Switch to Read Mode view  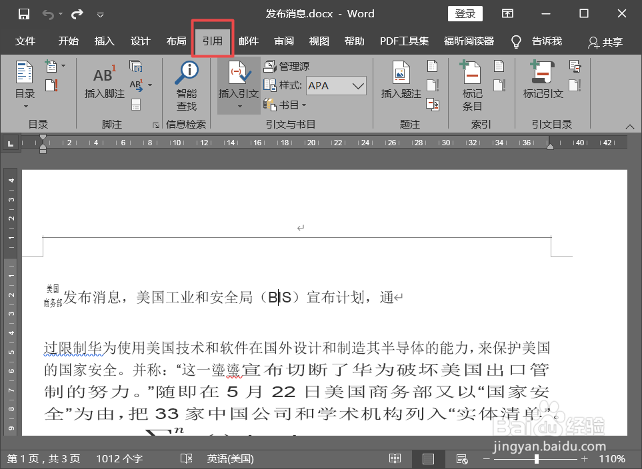click(395, 459)
